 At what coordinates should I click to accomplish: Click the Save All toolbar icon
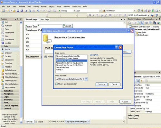22,11
